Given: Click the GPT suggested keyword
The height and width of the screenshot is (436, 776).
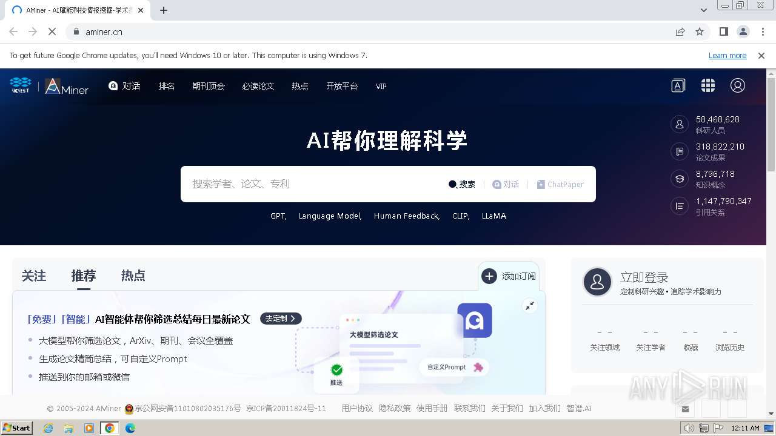Looking at the screenshot, I should point(278,216).
